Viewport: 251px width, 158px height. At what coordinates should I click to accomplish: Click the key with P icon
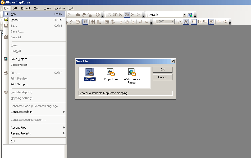click(x=113, y=22)
